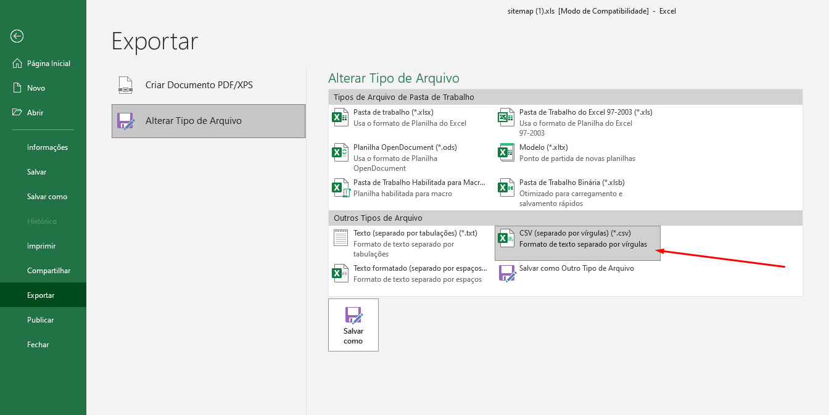Viewport: 829px width, 415px height.
Task: Click the Pasta de trabalho xlsx icon
Action: (340, 117)
